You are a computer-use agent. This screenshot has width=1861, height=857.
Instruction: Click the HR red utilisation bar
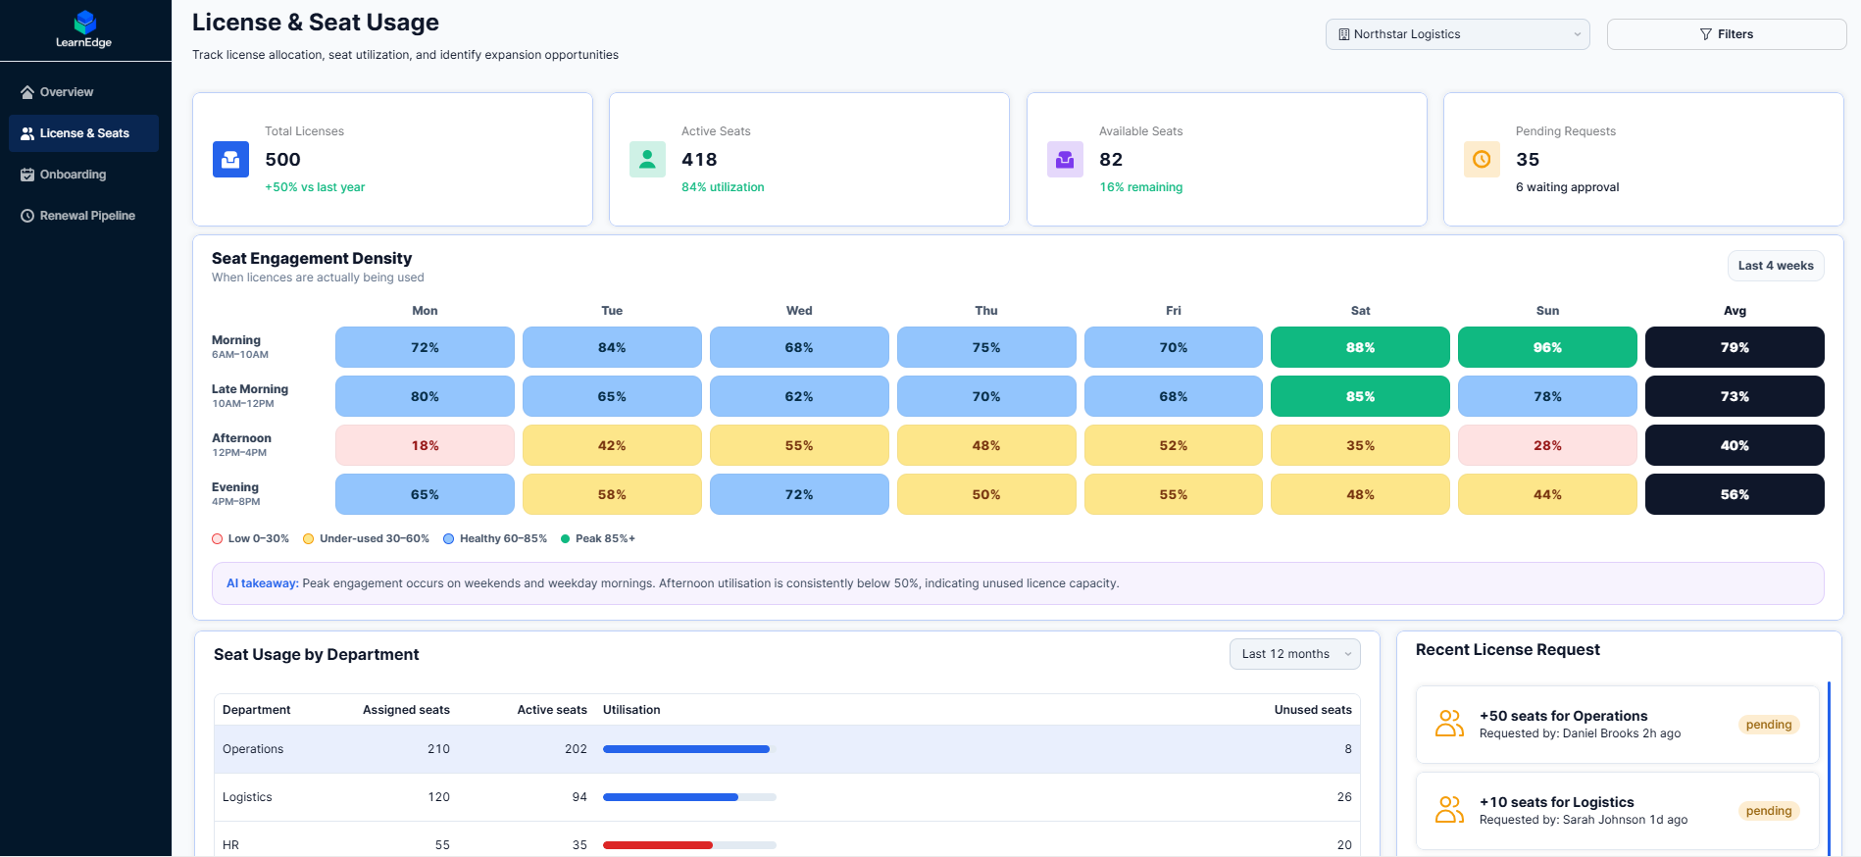pyautogui.click(x=657, y=845)
